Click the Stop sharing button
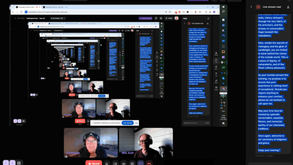The width and height of the screenshot is (293, 165). pyautogui.click(x=127, y=123)
